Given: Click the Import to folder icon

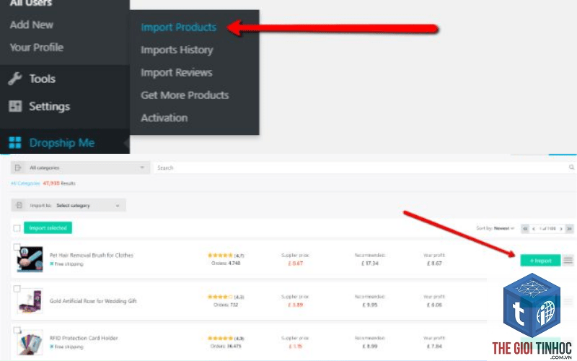Looking at the screenshot, I should tap(19, 205).
